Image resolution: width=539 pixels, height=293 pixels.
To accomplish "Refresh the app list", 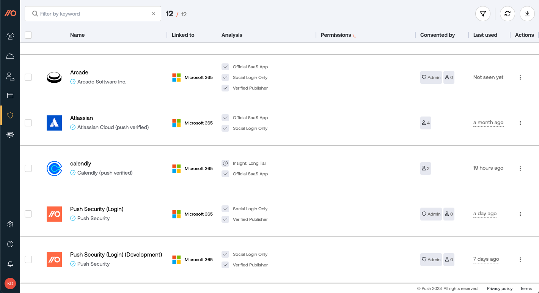I will coord(508,14).
